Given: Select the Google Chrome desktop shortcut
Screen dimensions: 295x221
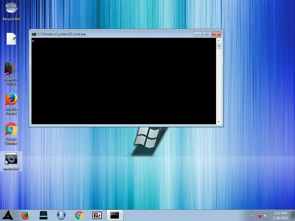Looking at the screenshot, I should tap(11, 134).
